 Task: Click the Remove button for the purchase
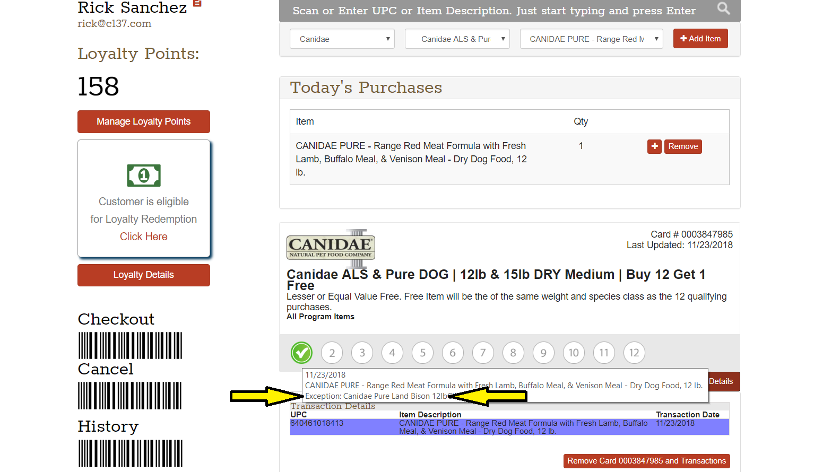pos(683,146)
